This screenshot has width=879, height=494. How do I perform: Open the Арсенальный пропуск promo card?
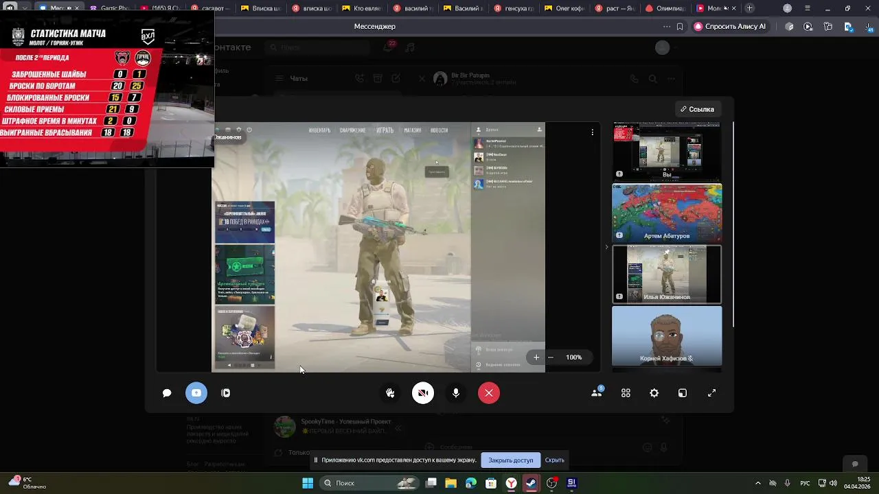pyautogui.click(x=245, y=274)
